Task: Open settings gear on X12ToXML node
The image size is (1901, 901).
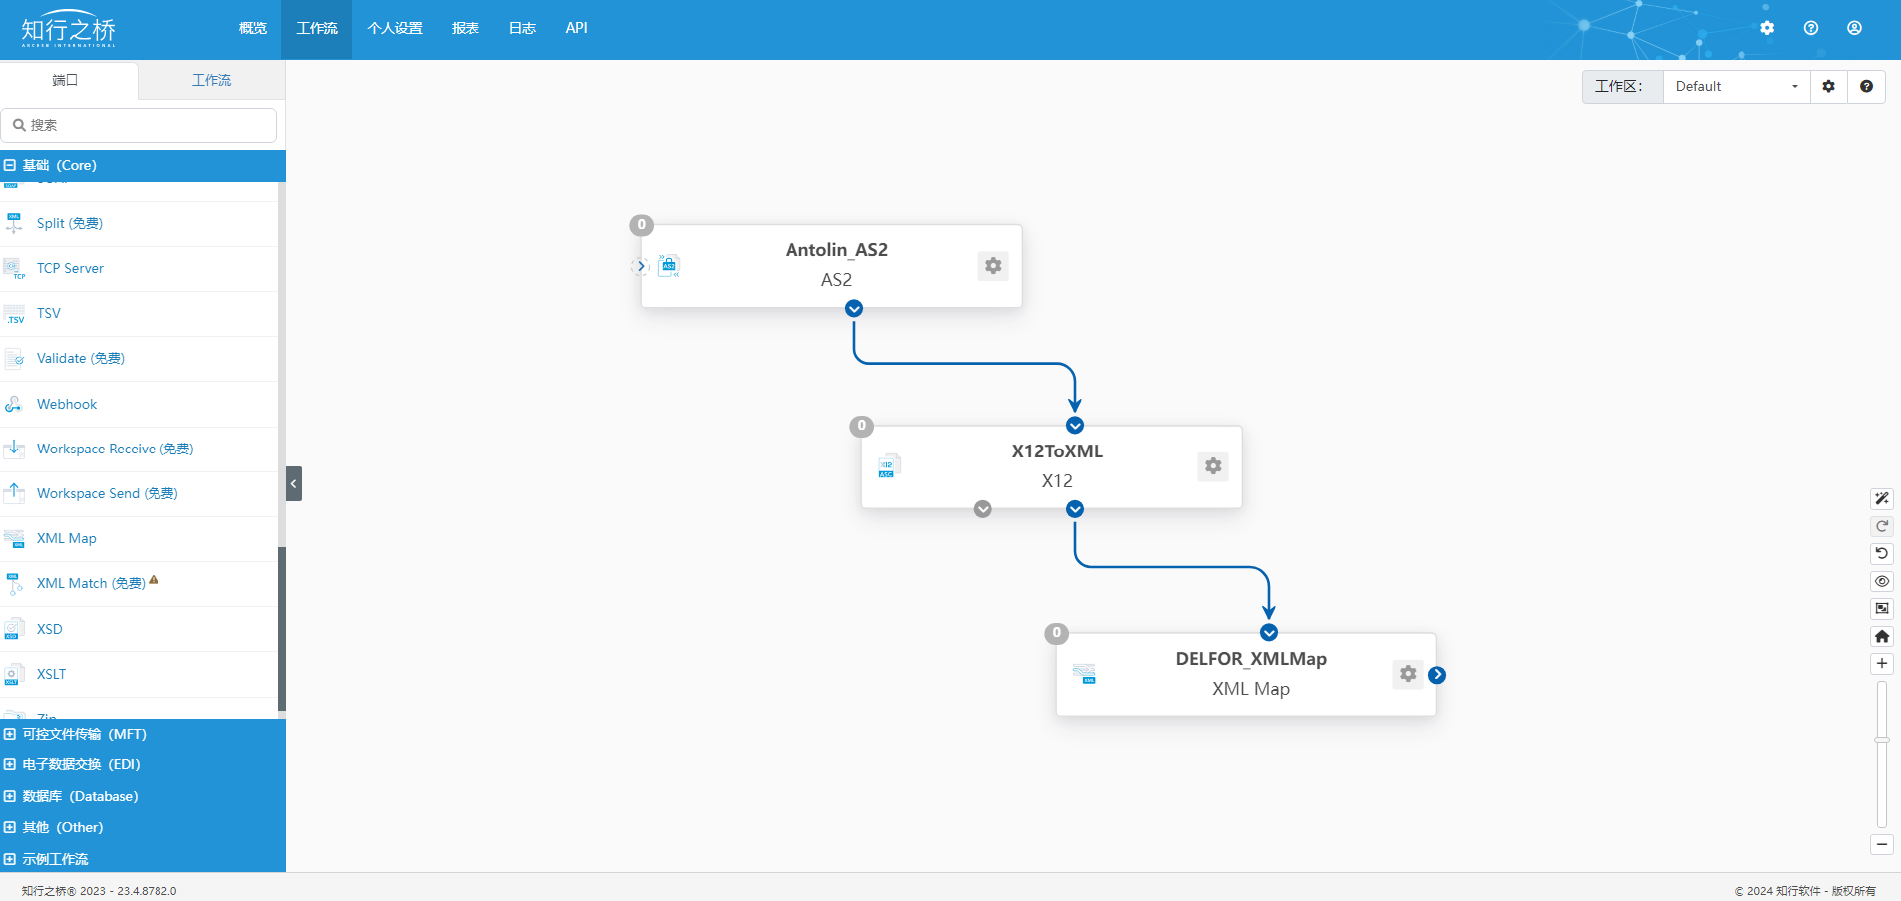Action: point(1213,466)
